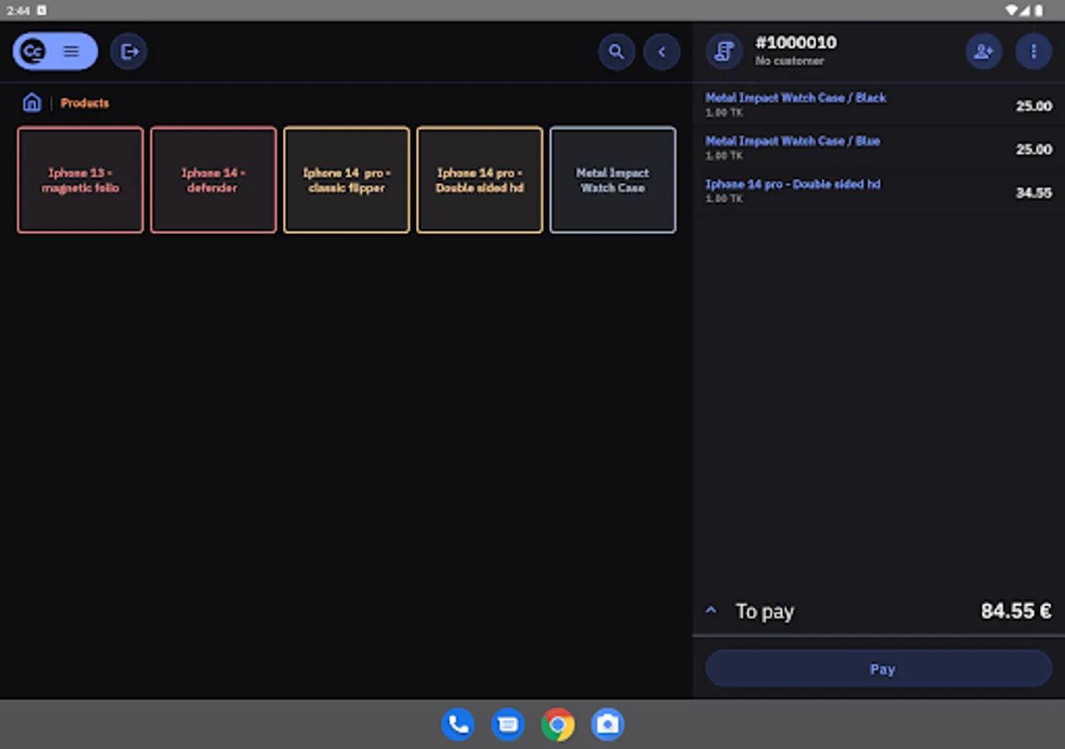The image size is (1065, 749).
Task: Open the order options three-dot menu
Action: coord(1033,52)
